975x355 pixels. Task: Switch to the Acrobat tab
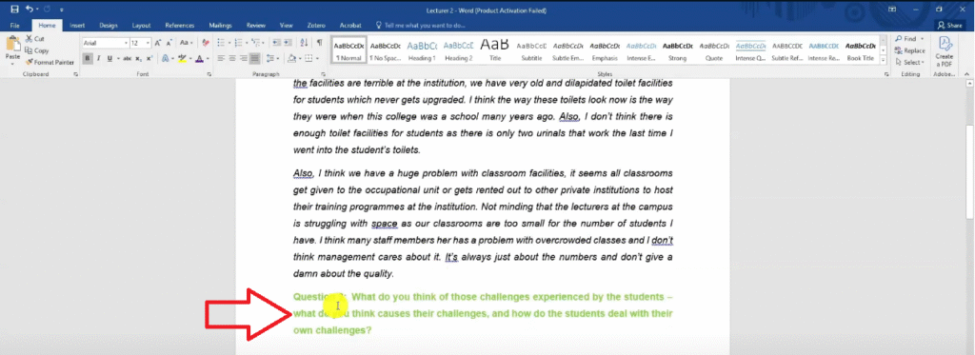(x=350, y=26)
